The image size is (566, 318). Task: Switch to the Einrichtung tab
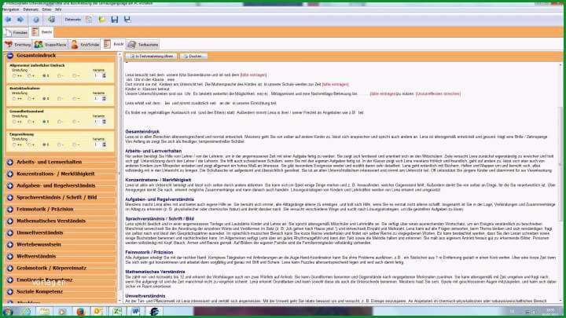tap(17, 45)
